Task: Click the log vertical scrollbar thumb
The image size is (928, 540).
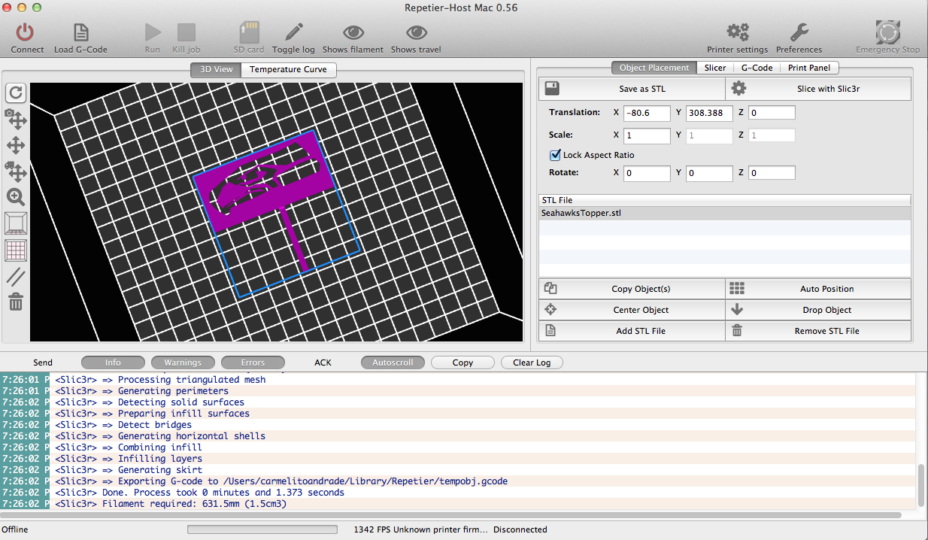Action: [x=921, y=485]
